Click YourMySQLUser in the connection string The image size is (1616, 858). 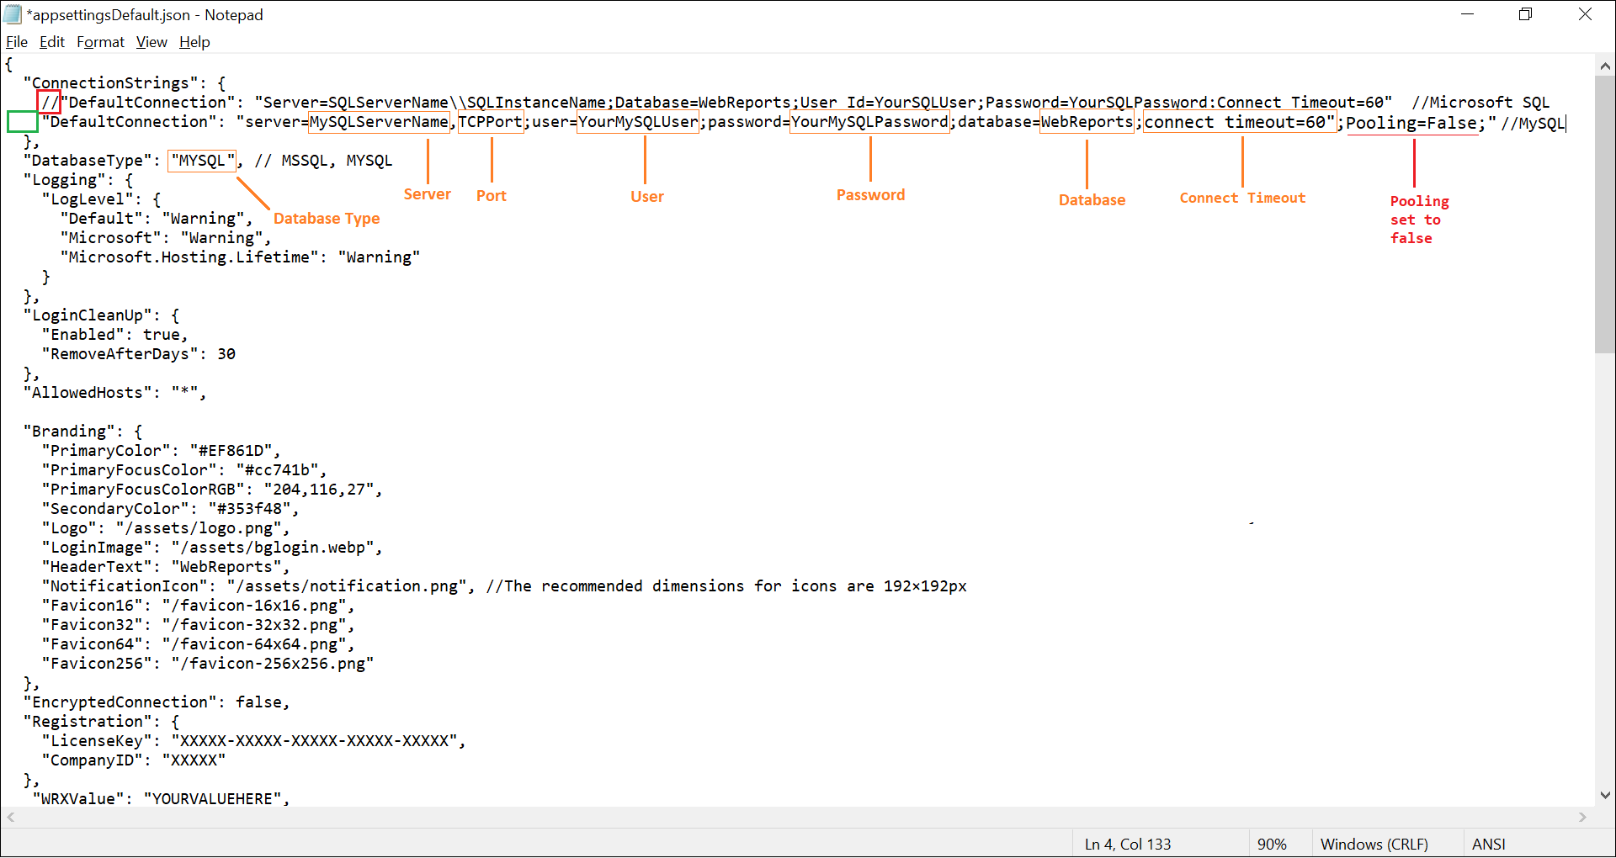click(x=638, y=122)
